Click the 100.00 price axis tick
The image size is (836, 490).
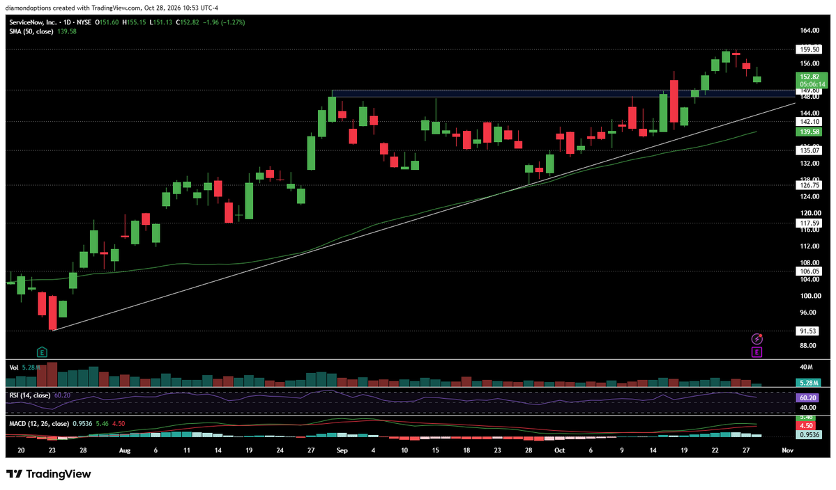(809, 297)
